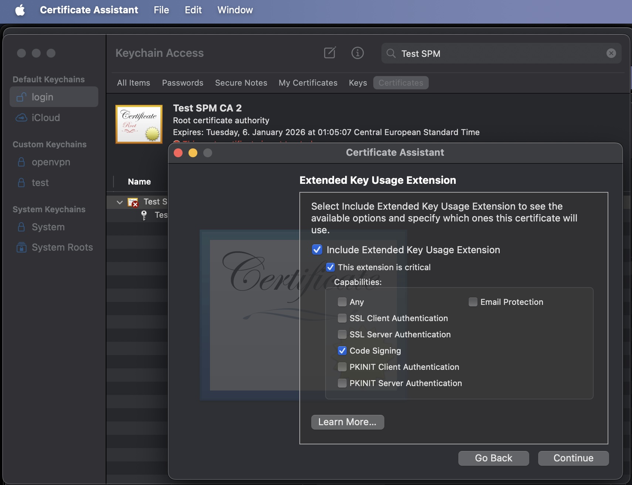Image resolution: width=632 pixels, height=485 pixels.
Task: Select the test custom keychain
Action: pyautogui.click(x=54, y=183)
